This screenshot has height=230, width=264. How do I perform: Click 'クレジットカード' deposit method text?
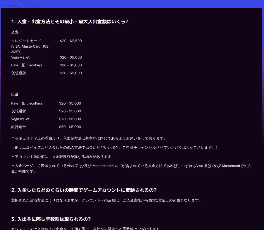click(26, 41)
